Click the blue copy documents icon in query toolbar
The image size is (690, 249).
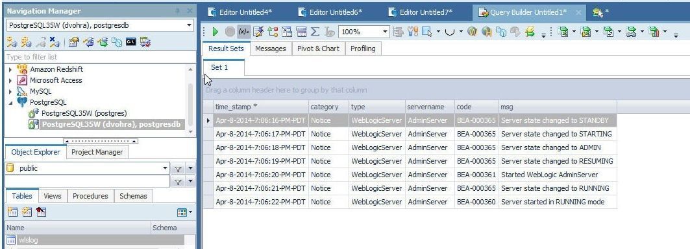tap(500, 32)
